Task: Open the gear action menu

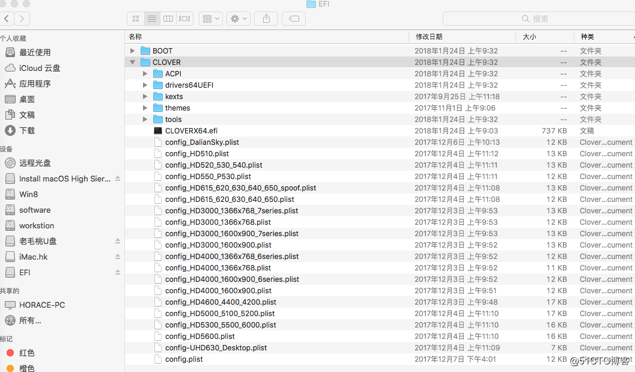Action: pyautogui.click(x=238, y=19)
